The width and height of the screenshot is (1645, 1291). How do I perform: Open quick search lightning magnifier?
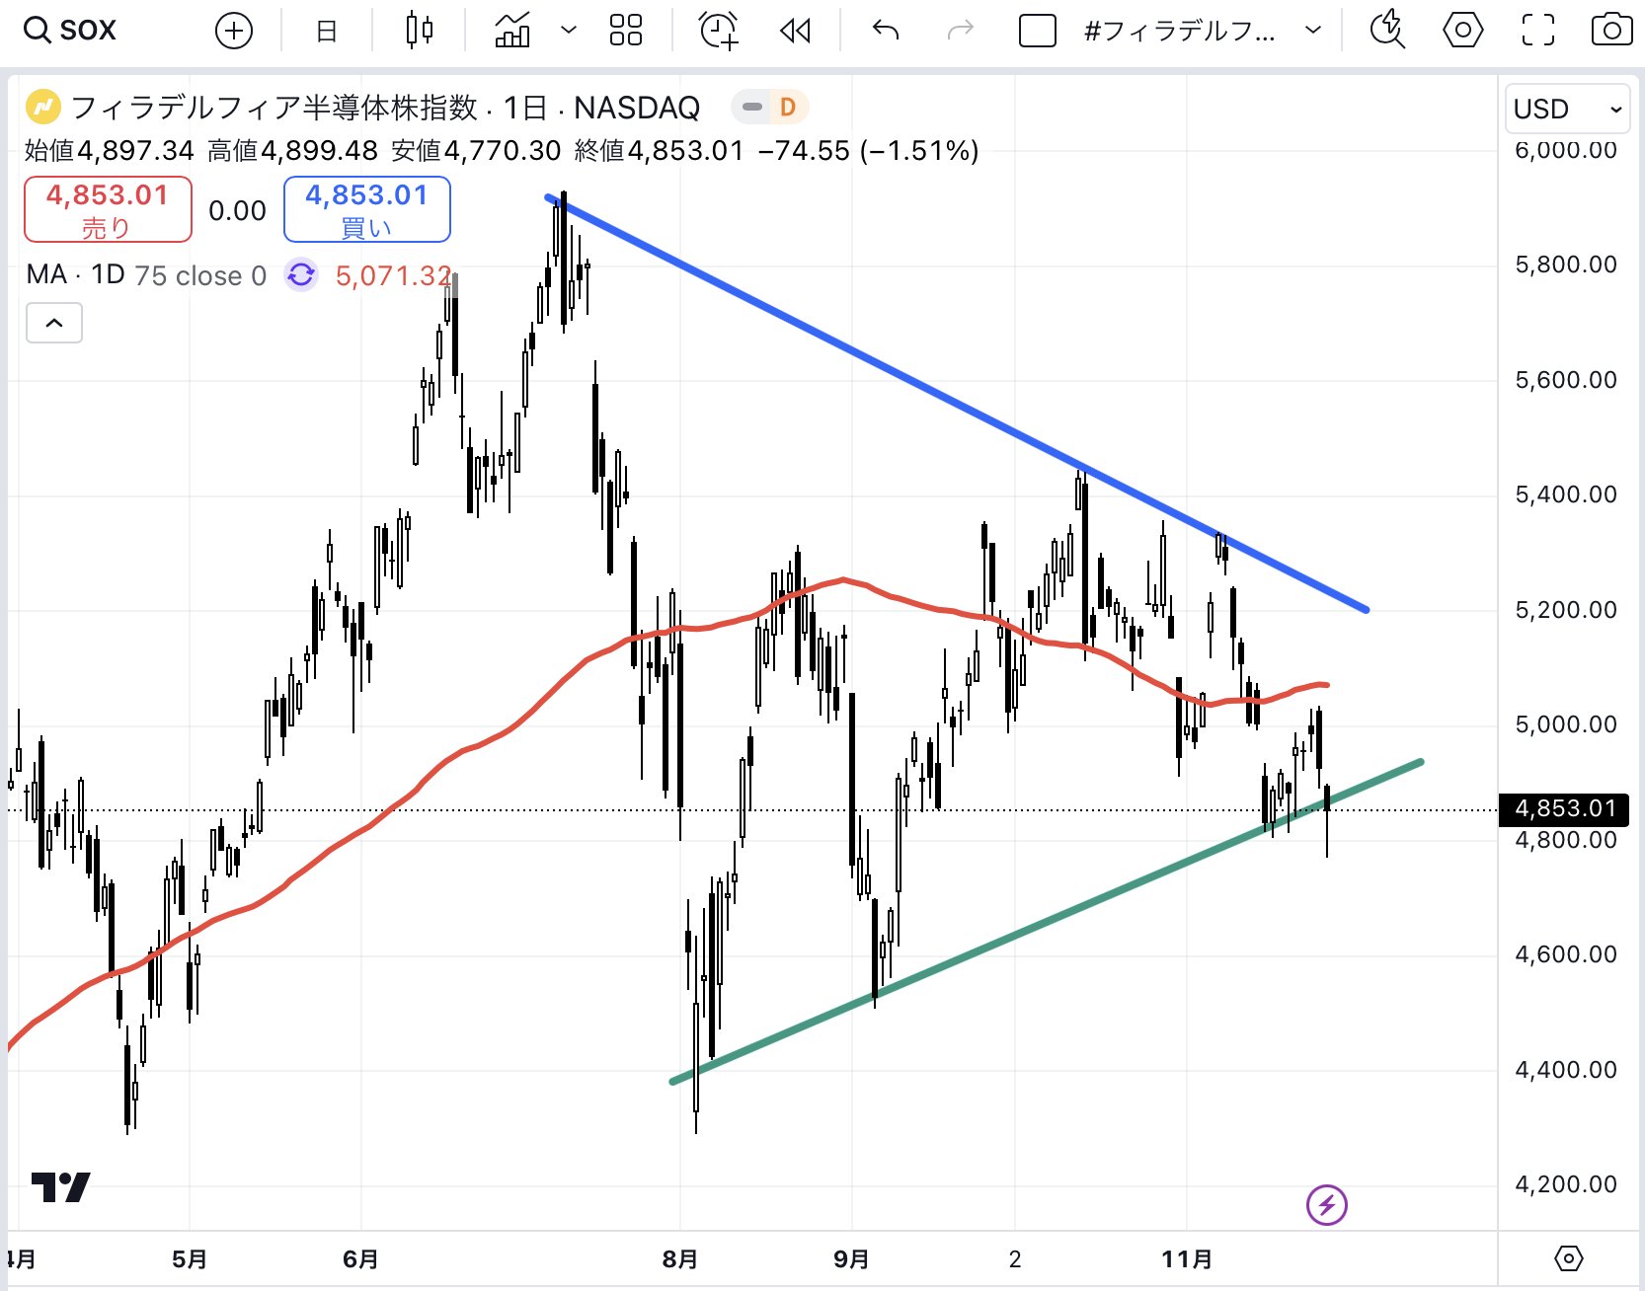tap(1387, 31)
